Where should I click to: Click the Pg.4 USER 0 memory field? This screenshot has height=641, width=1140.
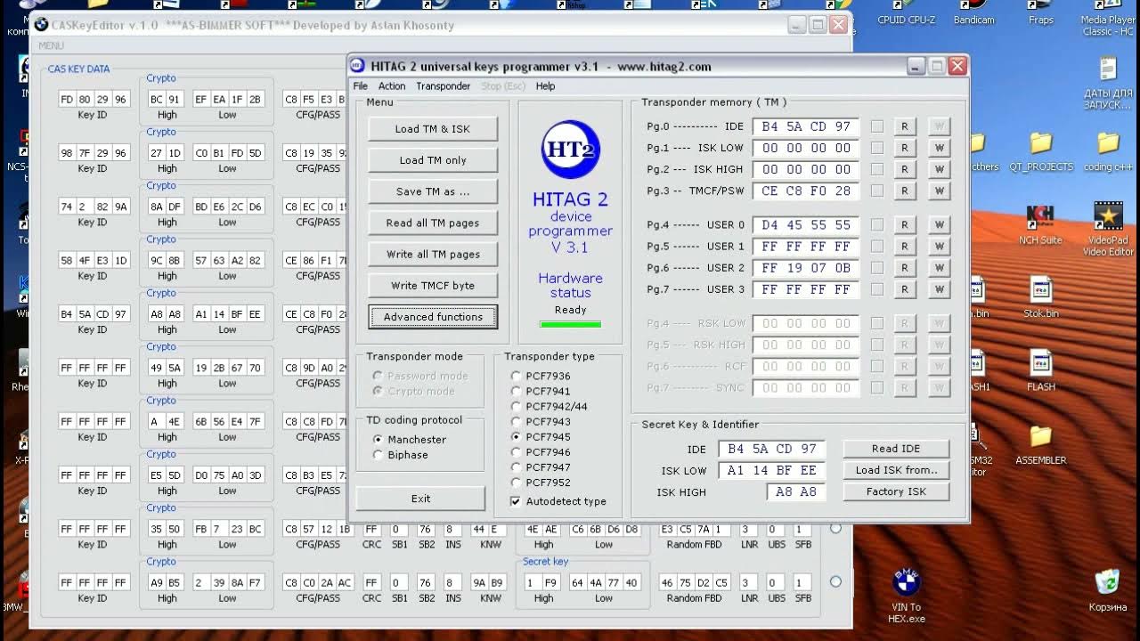pos(806,224)
